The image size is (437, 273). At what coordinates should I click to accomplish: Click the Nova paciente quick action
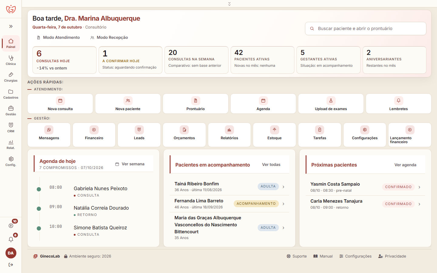(x=128, y=104)
